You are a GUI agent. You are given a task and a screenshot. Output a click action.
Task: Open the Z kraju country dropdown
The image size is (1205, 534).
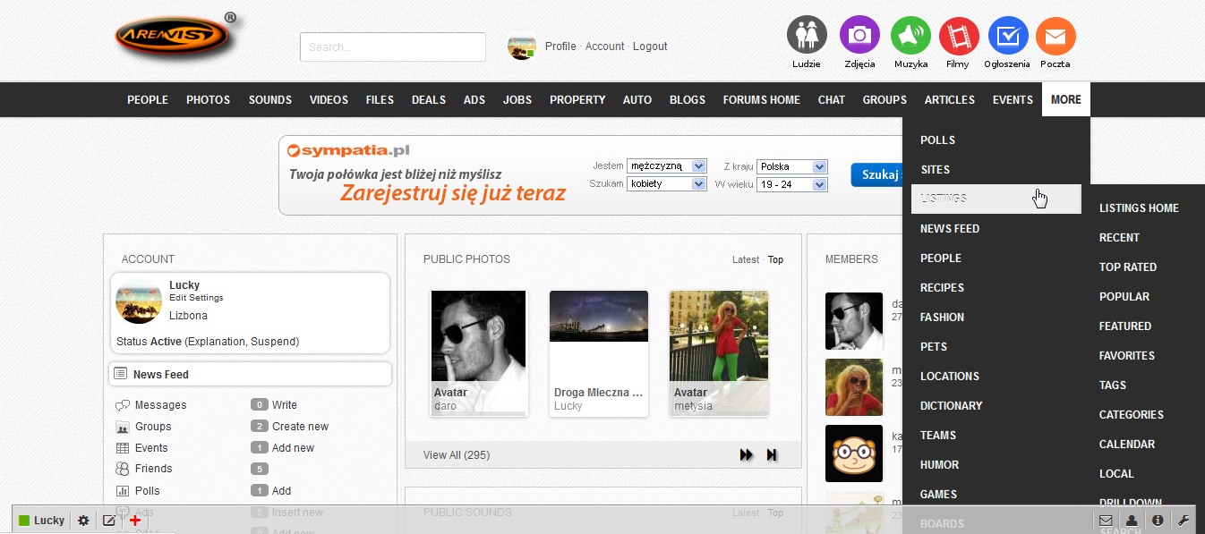[x=791, y=167]
